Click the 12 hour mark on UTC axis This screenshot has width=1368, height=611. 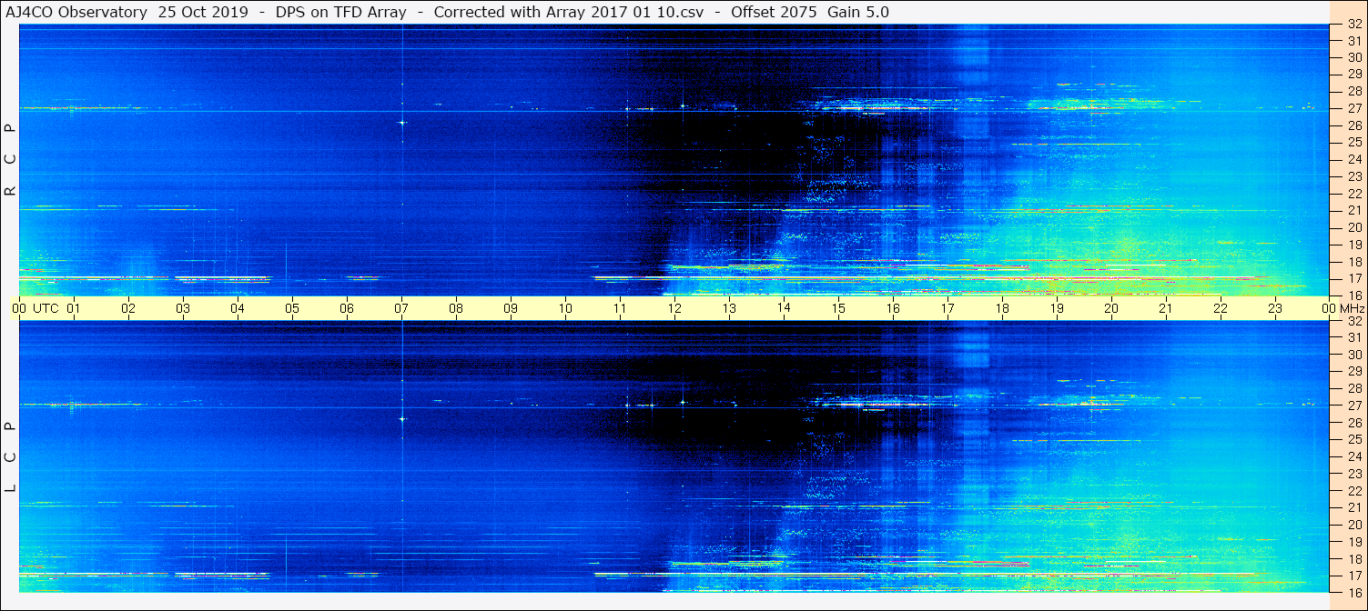(x=674, y=308)
